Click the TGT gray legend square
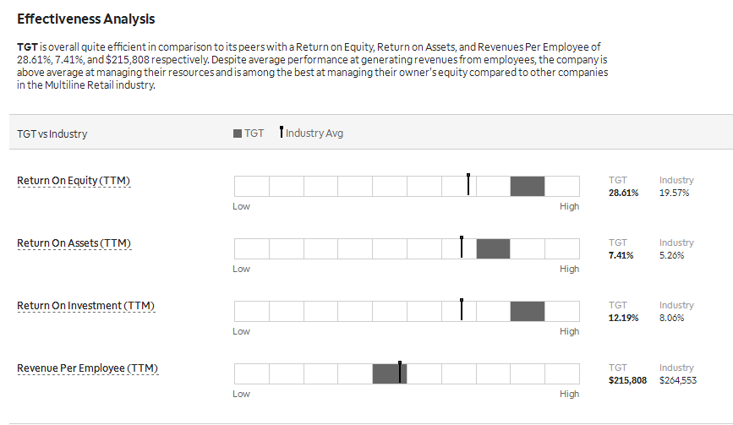This screenshot has width=733, height=425. (x=238, y=133)
